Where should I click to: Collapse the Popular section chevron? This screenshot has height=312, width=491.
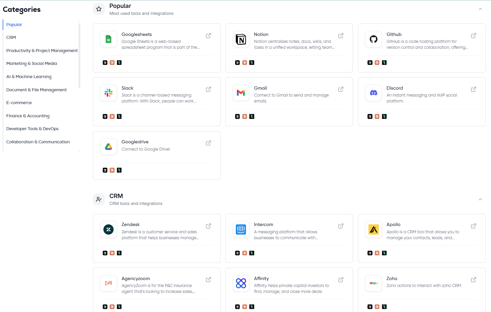(480, 9)
